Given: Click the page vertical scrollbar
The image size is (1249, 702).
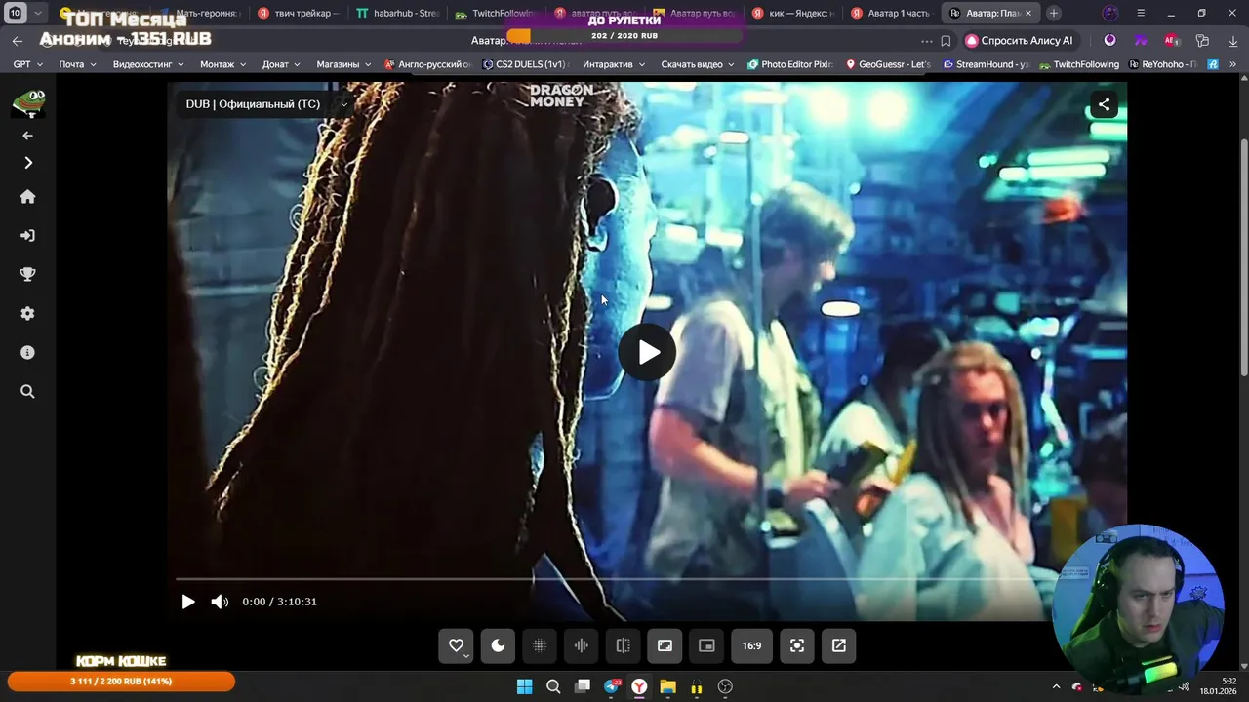Looking at the screenshot, I should tap(1243, 256).
